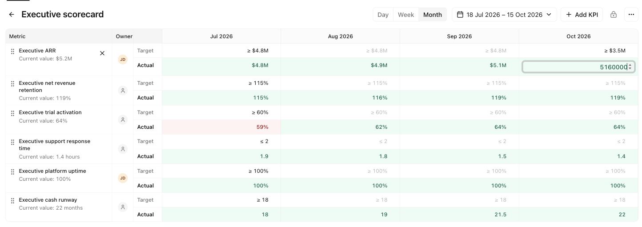Click the Oct 2026 ARR target ≥ $3.5M
Screen dimensions: 642x227
614,51
